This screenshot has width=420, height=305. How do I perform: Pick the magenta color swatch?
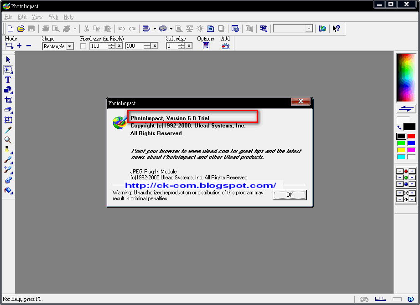tap(411, 150)
